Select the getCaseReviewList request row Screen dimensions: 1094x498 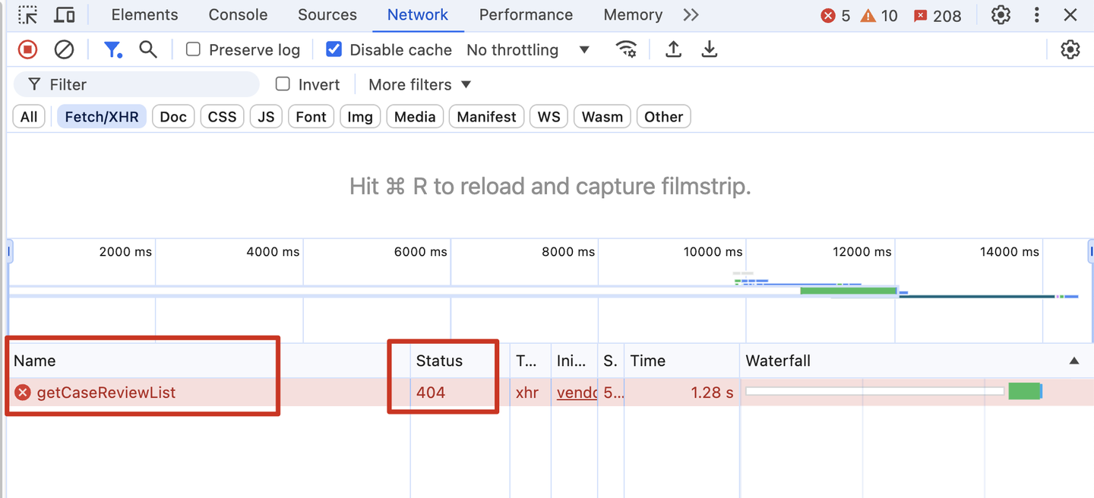pos(106,392)
